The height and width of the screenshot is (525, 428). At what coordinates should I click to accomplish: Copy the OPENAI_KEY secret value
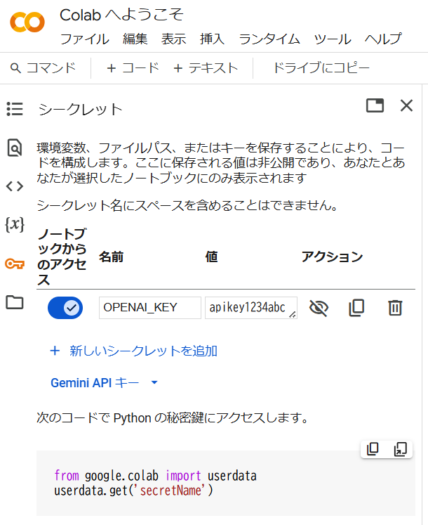(x=356, y=307)
